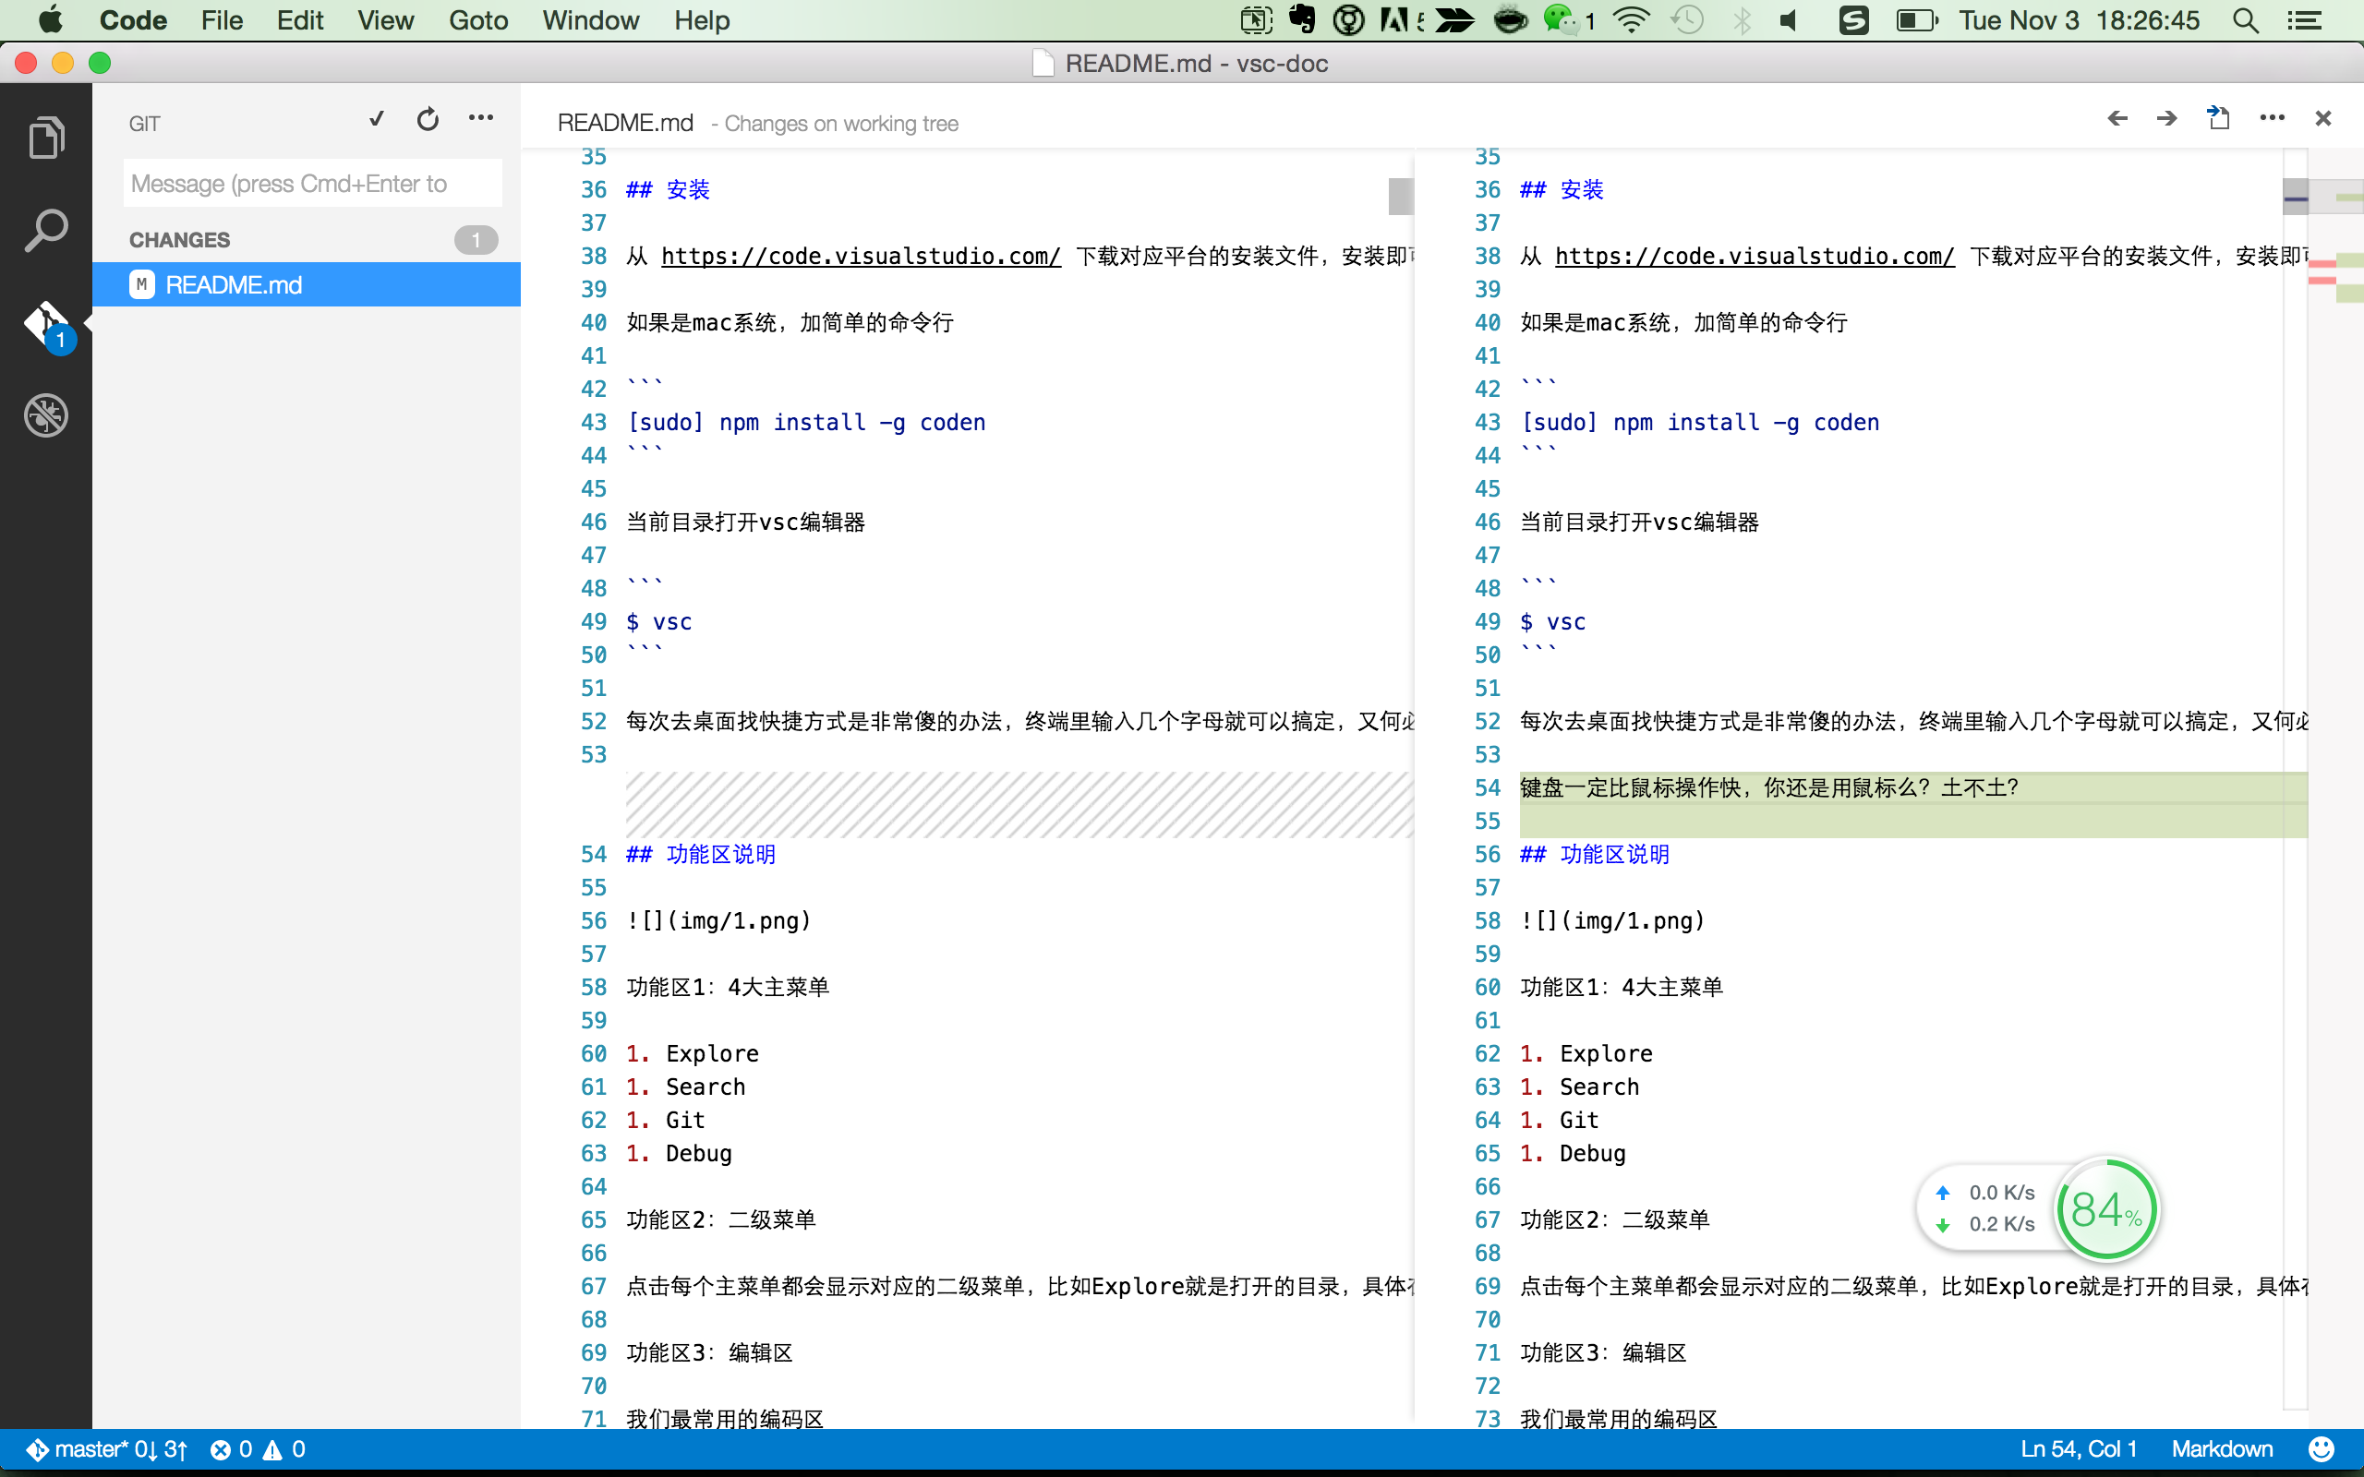Image resolution: width=2364 pixels, height=1477 pixels.
Task: Switch to the Git view icon
Action: tap(46, 324)
